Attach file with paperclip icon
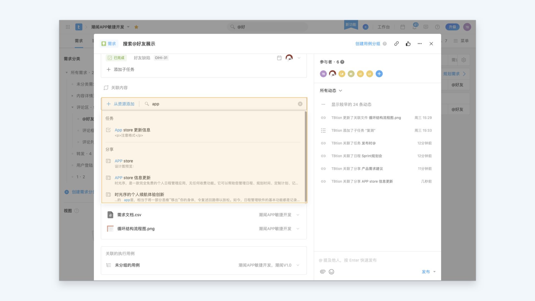 point(323,272)
